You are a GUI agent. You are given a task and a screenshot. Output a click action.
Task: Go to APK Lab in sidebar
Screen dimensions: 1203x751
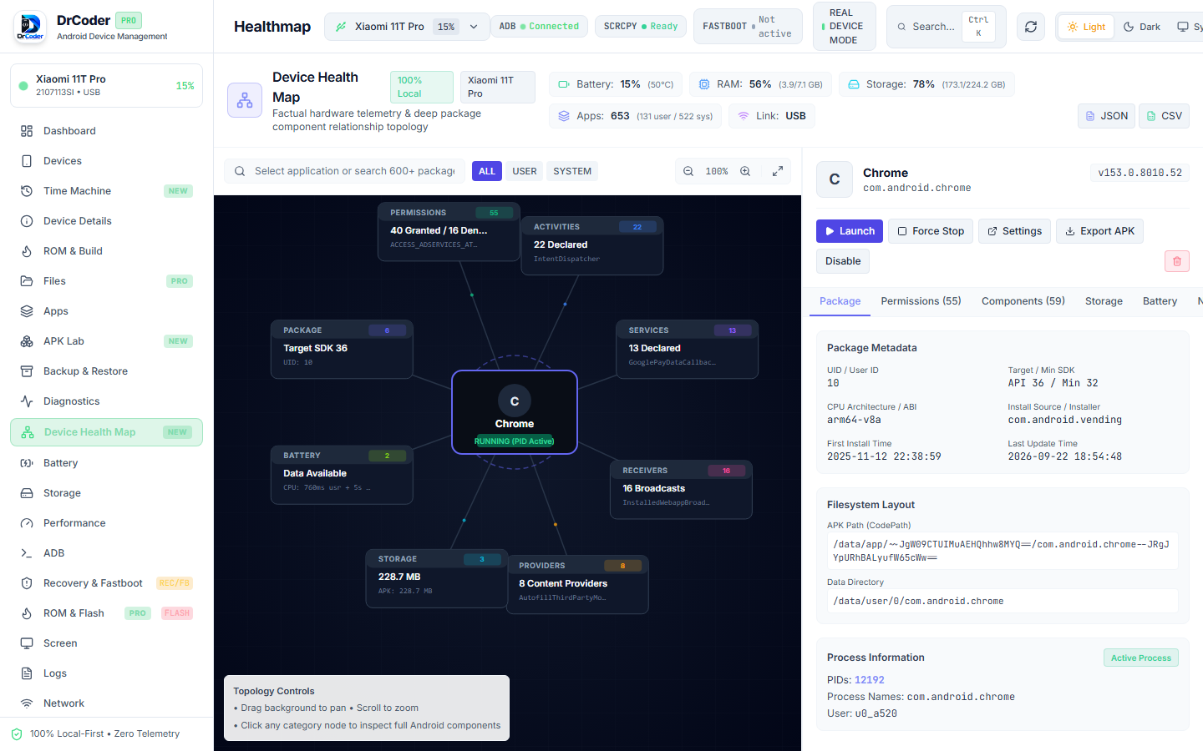pos(106,341)
